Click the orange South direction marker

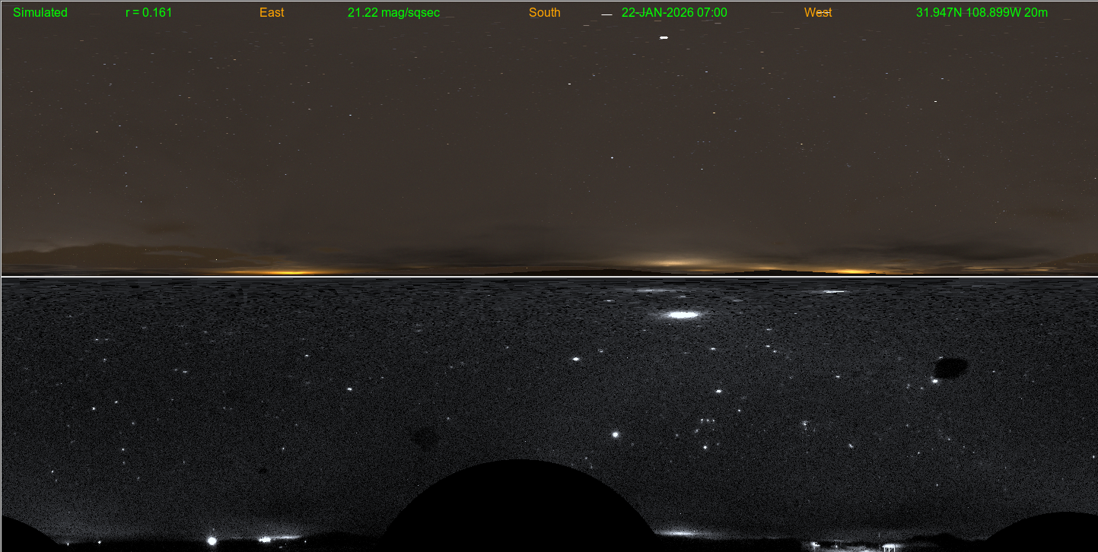pyautogui.click(x=545, y=13)
